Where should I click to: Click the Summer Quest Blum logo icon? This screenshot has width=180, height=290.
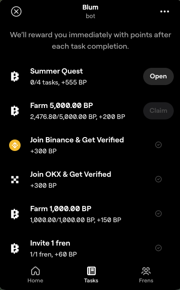pos(15,76)
